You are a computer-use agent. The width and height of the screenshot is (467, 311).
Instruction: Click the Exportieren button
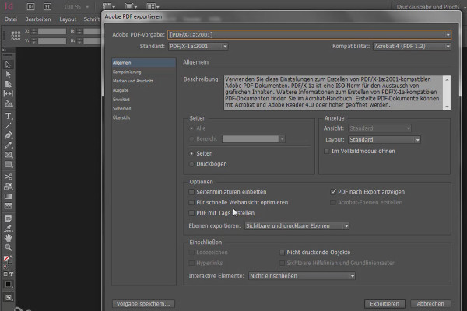coord(384,304)
